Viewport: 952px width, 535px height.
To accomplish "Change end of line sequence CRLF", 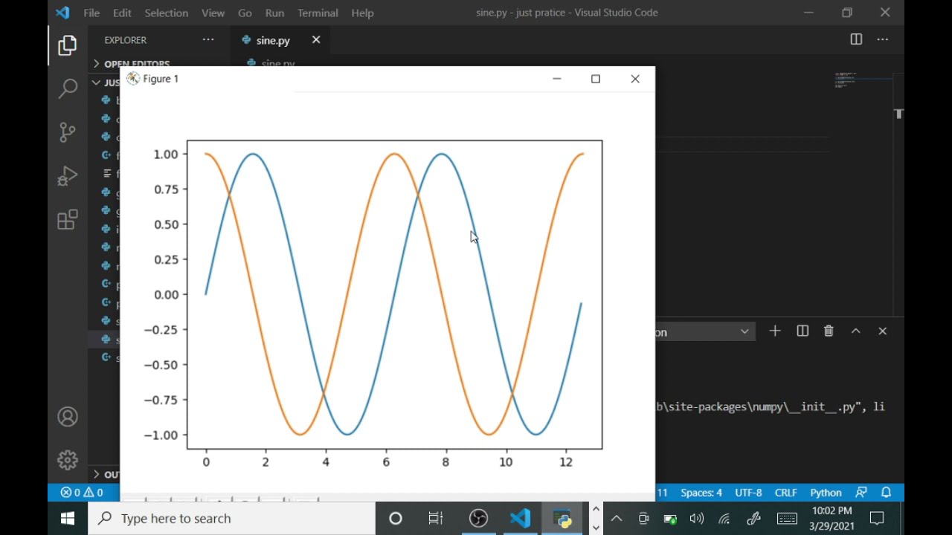I will (785, 493).
